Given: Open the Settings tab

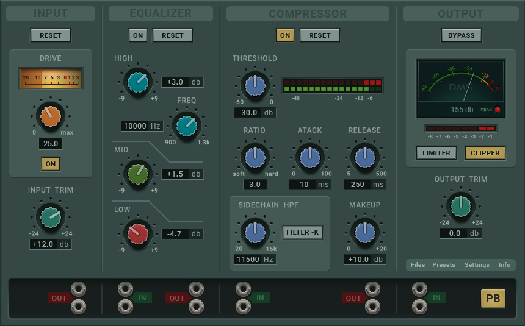Looking at the screenshot, I should 477,265.
